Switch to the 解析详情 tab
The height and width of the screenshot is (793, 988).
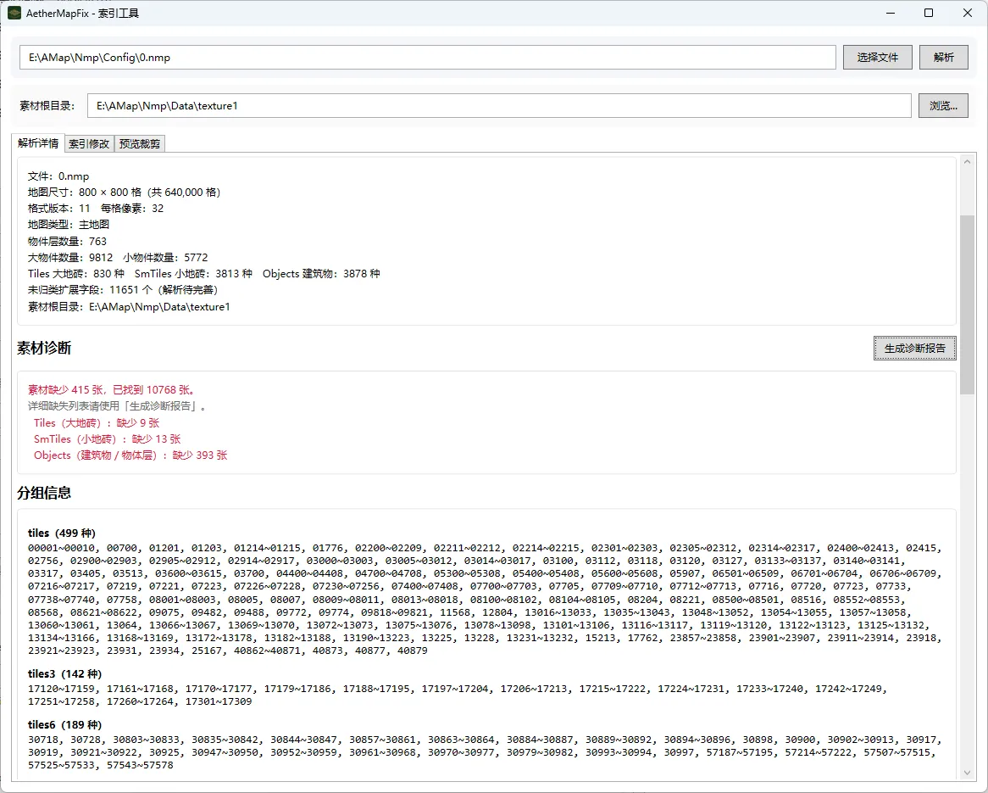(x=38, y=143)
